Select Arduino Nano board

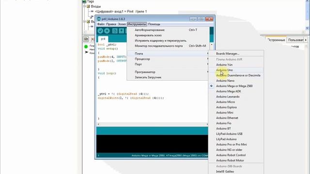236,81
